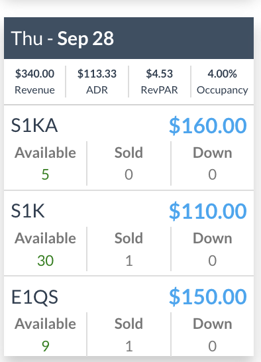Open the S1K $110.00 rate link

coord(208,211)
